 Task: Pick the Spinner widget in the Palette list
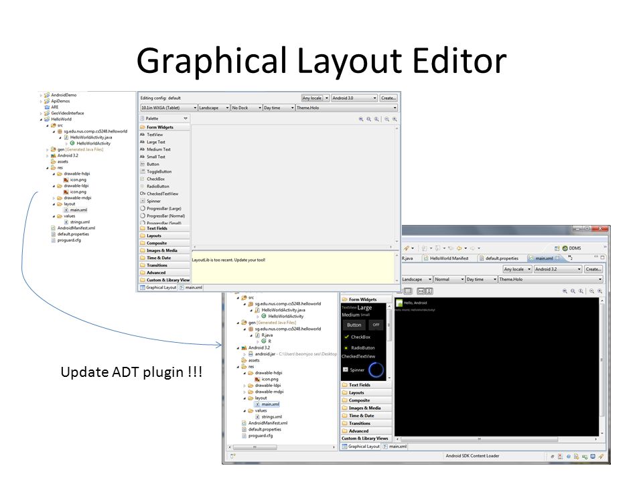click(x=151, y=201)
